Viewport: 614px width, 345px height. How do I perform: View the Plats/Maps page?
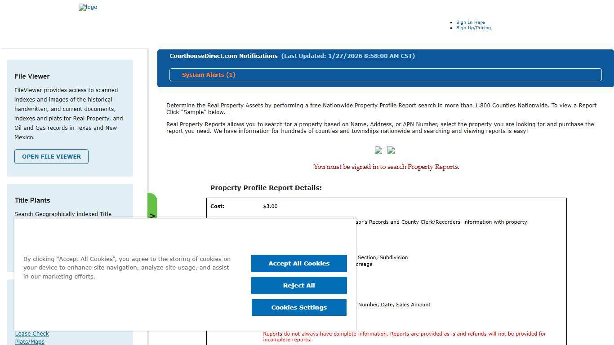(30, 341)
